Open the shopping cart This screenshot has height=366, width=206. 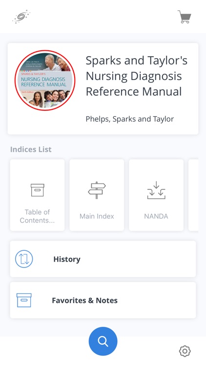(185, 17)
